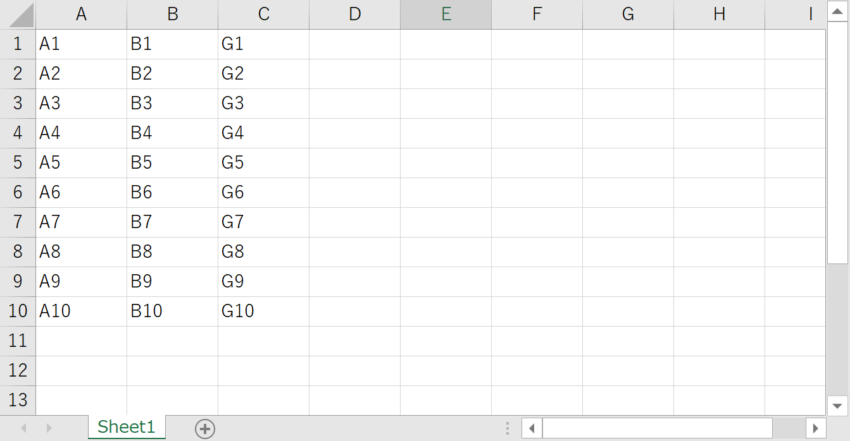Select column A header
Viewport: 850px width, 441px height.
[81, 15]
